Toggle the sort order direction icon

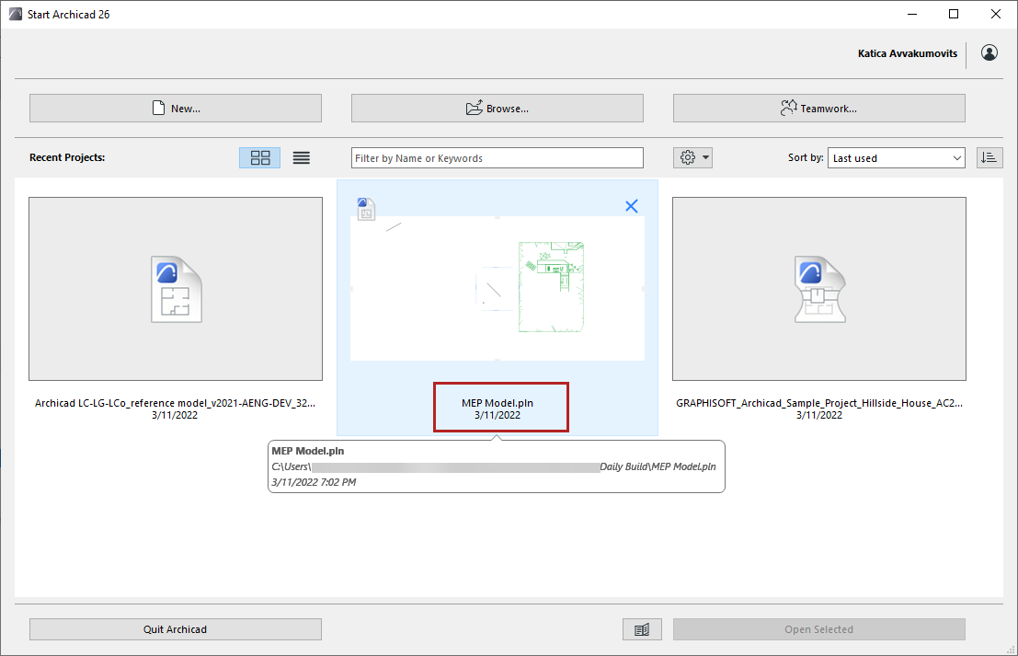(989, 158)
